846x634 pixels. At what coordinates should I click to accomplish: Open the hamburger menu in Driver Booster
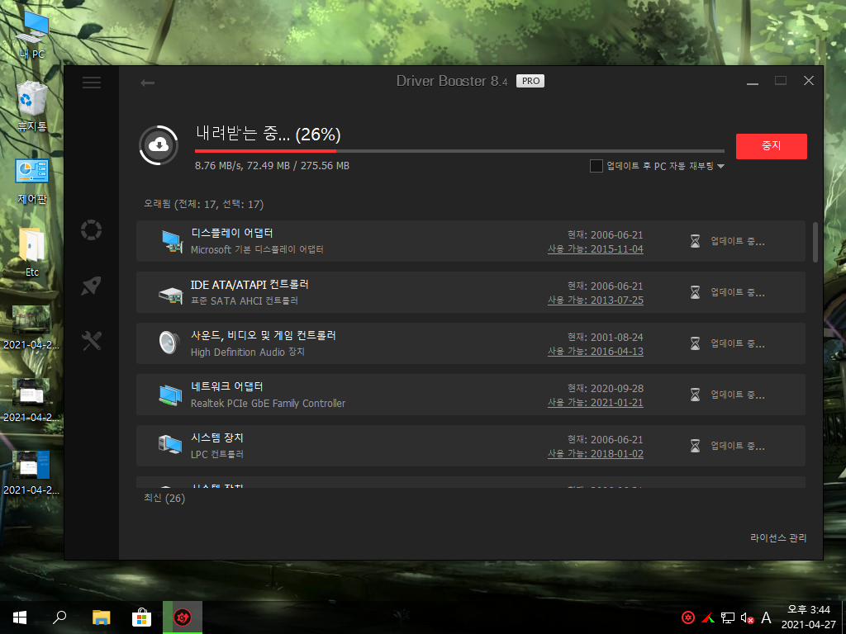coord(91,82)
